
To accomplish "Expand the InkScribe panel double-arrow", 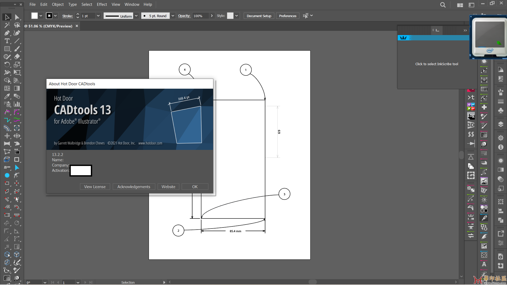I will (465, 31).
